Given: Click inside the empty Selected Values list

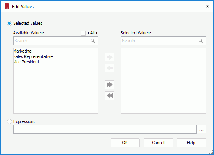Looking at the screenshot, I should coord(163,81).
